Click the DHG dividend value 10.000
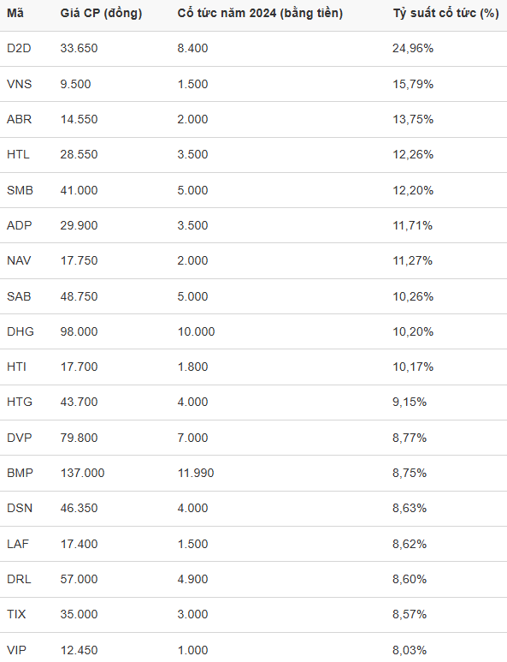Image resolution: width=507 pixels, height=662 pixels. (x=196, y=331)
